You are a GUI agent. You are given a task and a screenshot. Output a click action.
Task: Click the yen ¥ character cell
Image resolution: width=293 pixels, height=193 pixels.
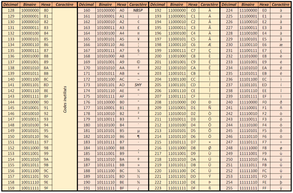(138, 39)
